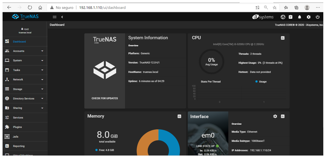Open Interface reports chart icon
Screen dimensions: 327x161
tap(283, 116)
